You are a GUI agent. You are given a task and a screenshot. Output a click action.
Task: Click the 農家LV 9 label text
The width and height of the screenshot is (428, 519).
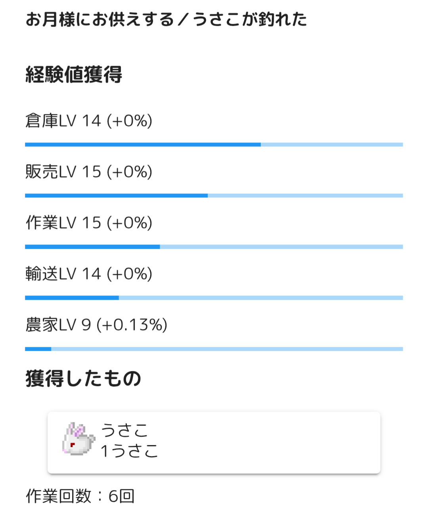tap(58, 325)
